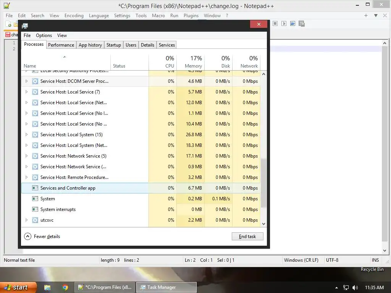
Task: Click the volume speaker tray icon
Action: coord(355,288)
